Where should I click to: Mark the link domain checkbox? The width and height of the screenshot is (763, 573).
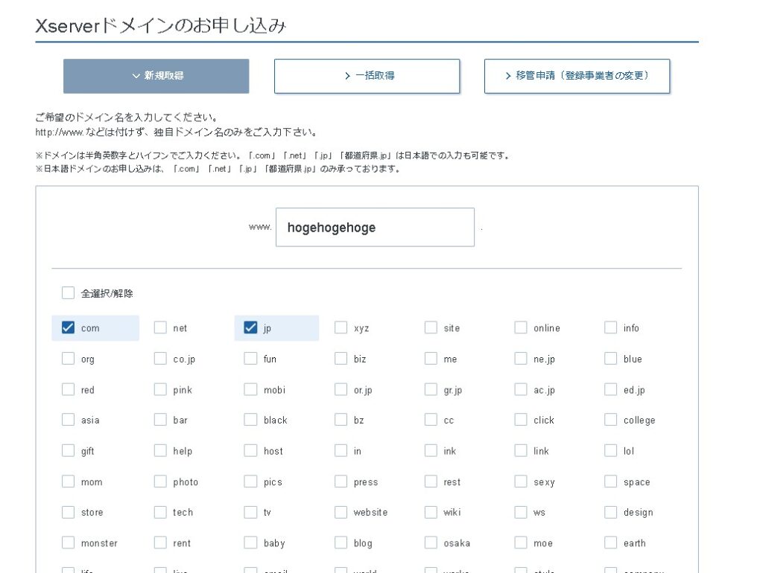[521, 450]
